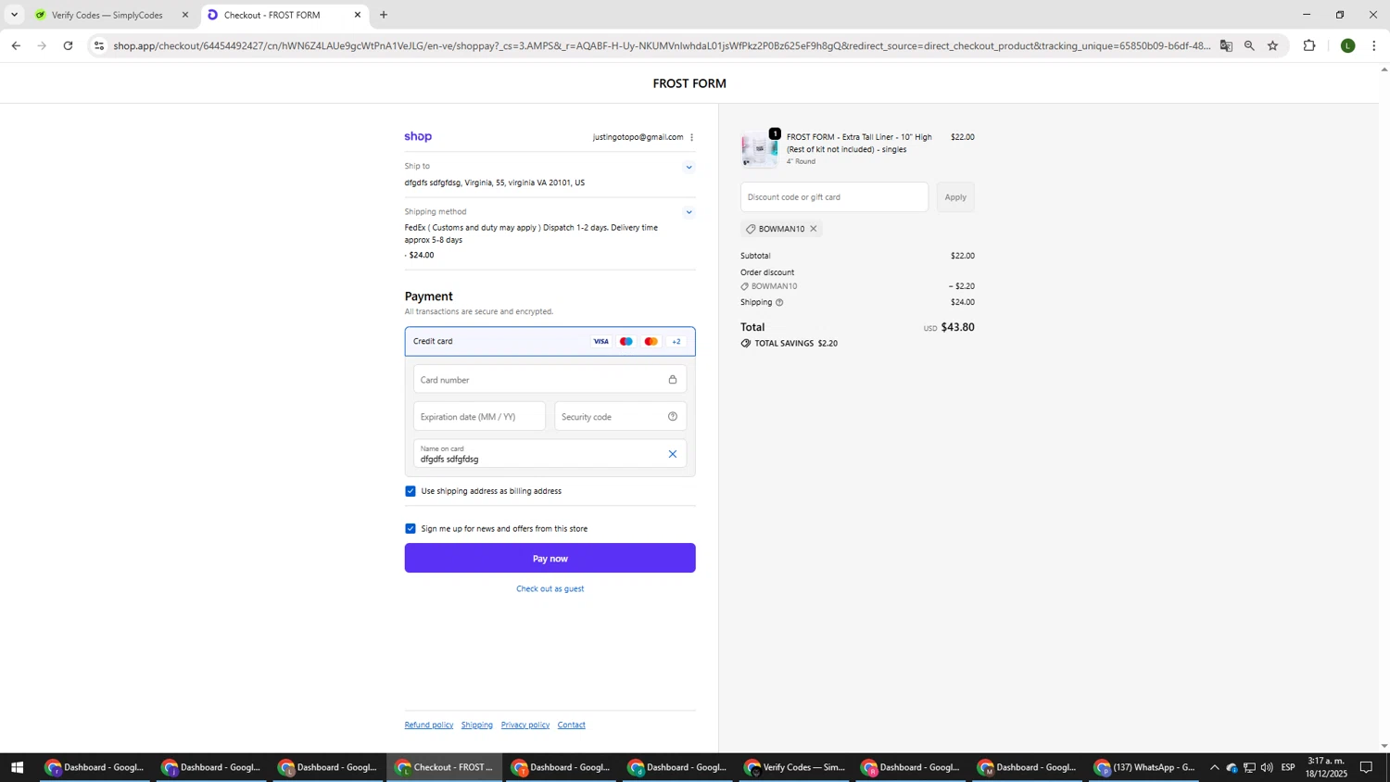Select the Credit card payment option
This screenshot has height=782, width=1390.
click(550, 341)
